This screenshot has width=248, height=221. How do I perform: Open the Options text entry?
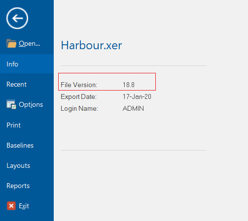click(31, 105)
